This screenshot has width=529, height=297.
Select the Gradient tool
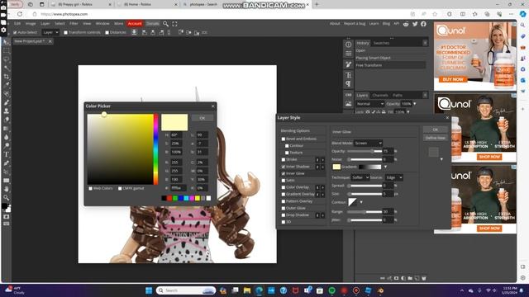coord(7,129)
